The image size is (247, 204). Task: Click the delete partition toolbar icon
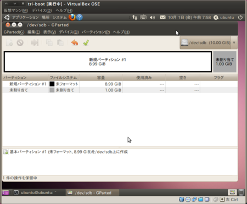pos(20,43)
